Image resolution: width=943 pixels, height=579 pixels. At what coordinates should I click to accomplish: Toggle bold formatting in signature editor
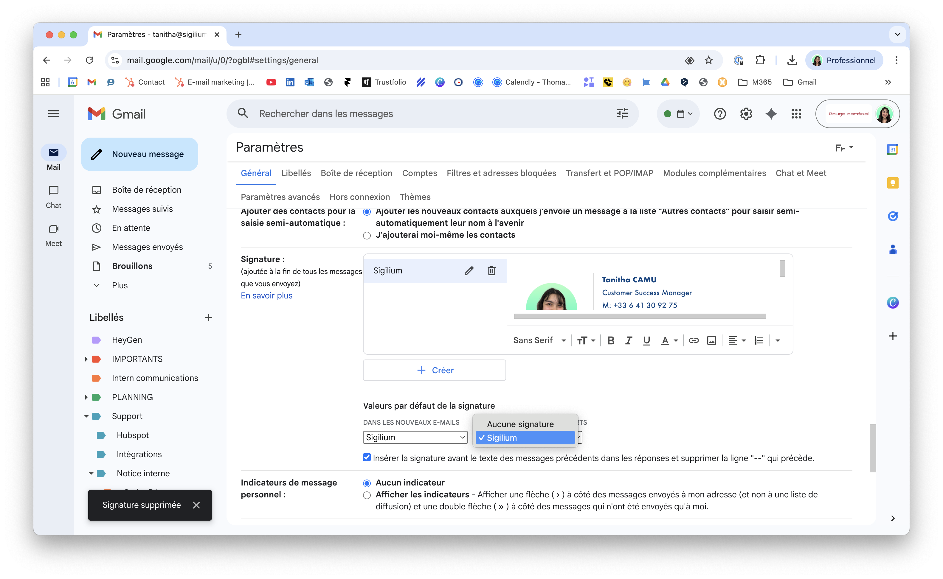[x=611, y=340]
